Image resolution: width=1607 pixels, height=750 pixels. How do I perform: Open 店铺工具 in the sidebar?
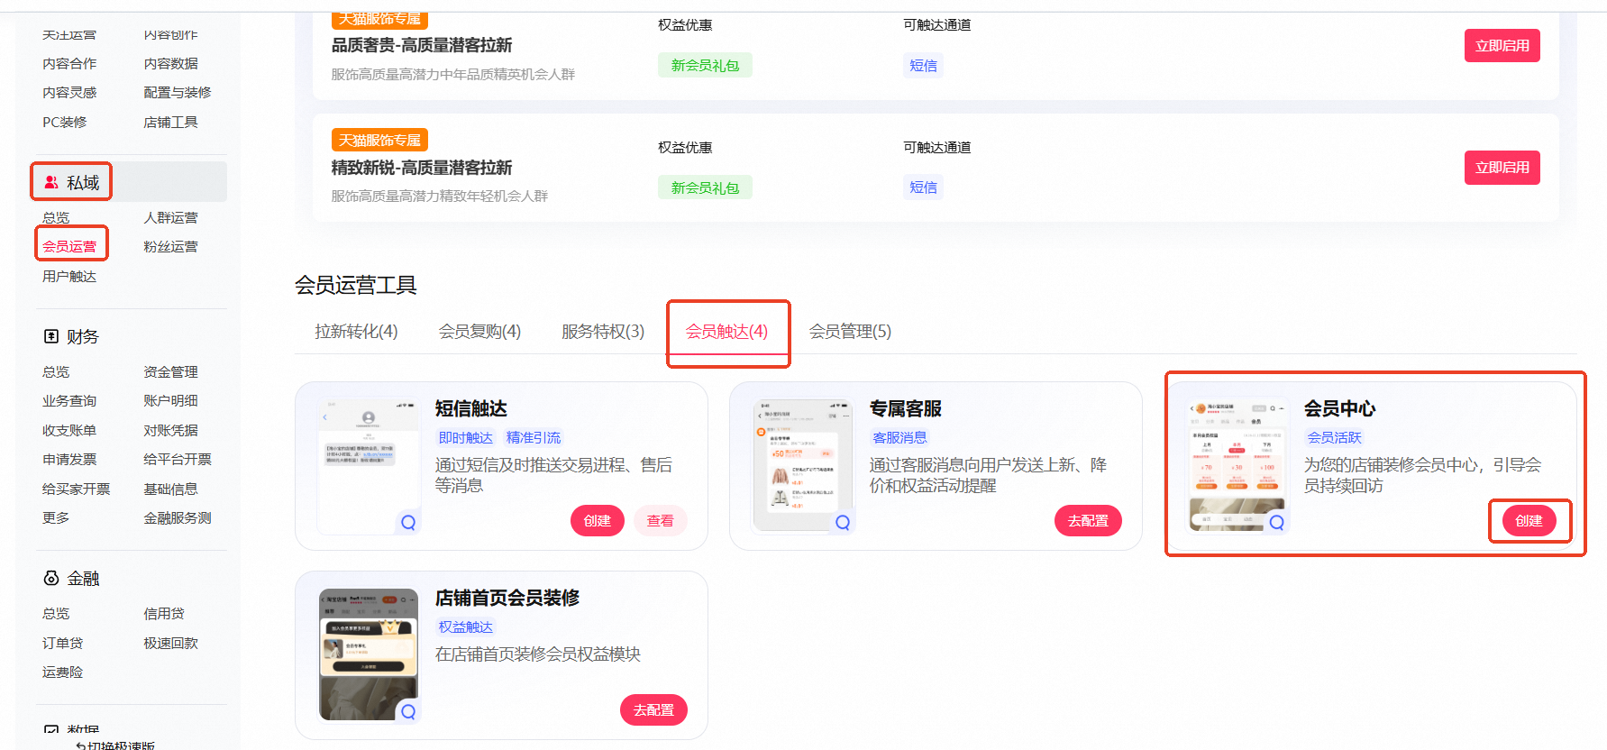coord(170,122)
